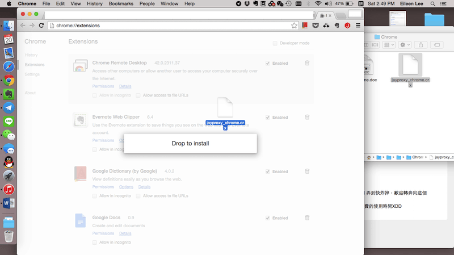
Task: Open Launchpad rocket icon in dock
Action: coord(9,176)
